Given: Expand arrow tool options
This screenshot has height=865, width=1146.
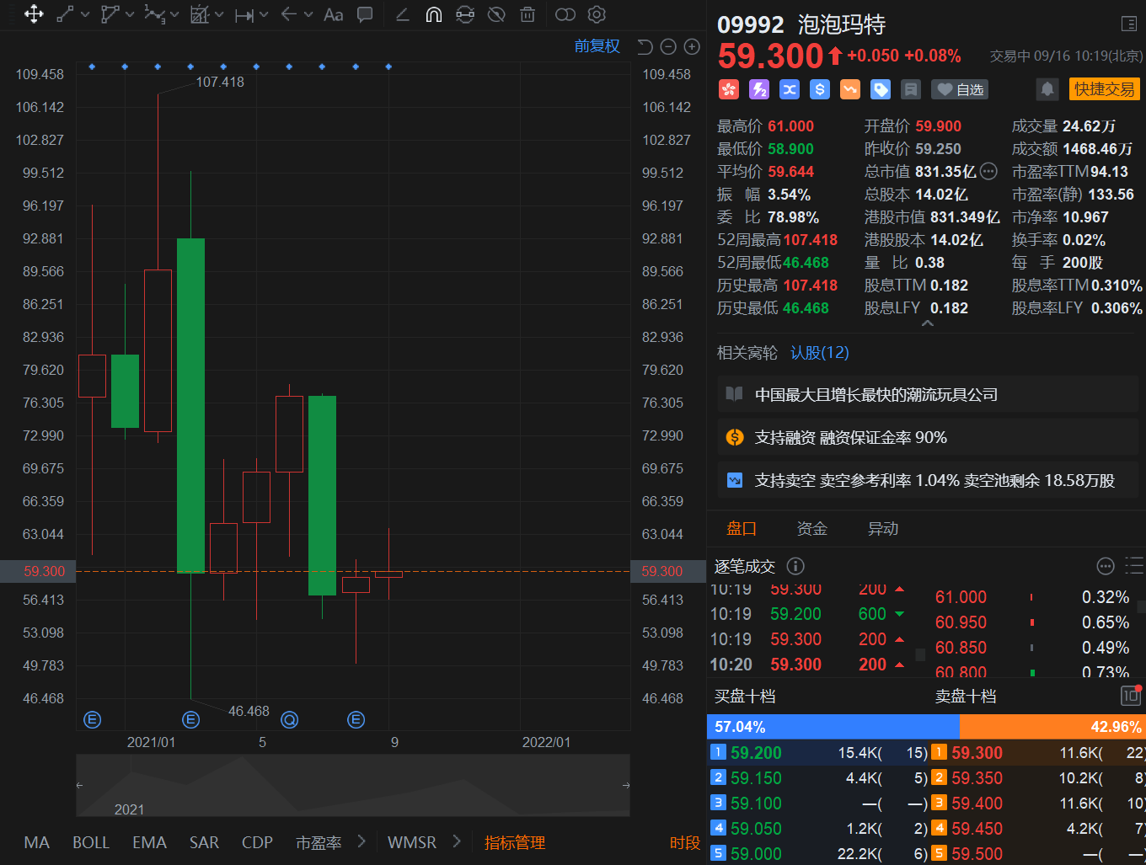Looking at the screenshot, I should [308, 14].
